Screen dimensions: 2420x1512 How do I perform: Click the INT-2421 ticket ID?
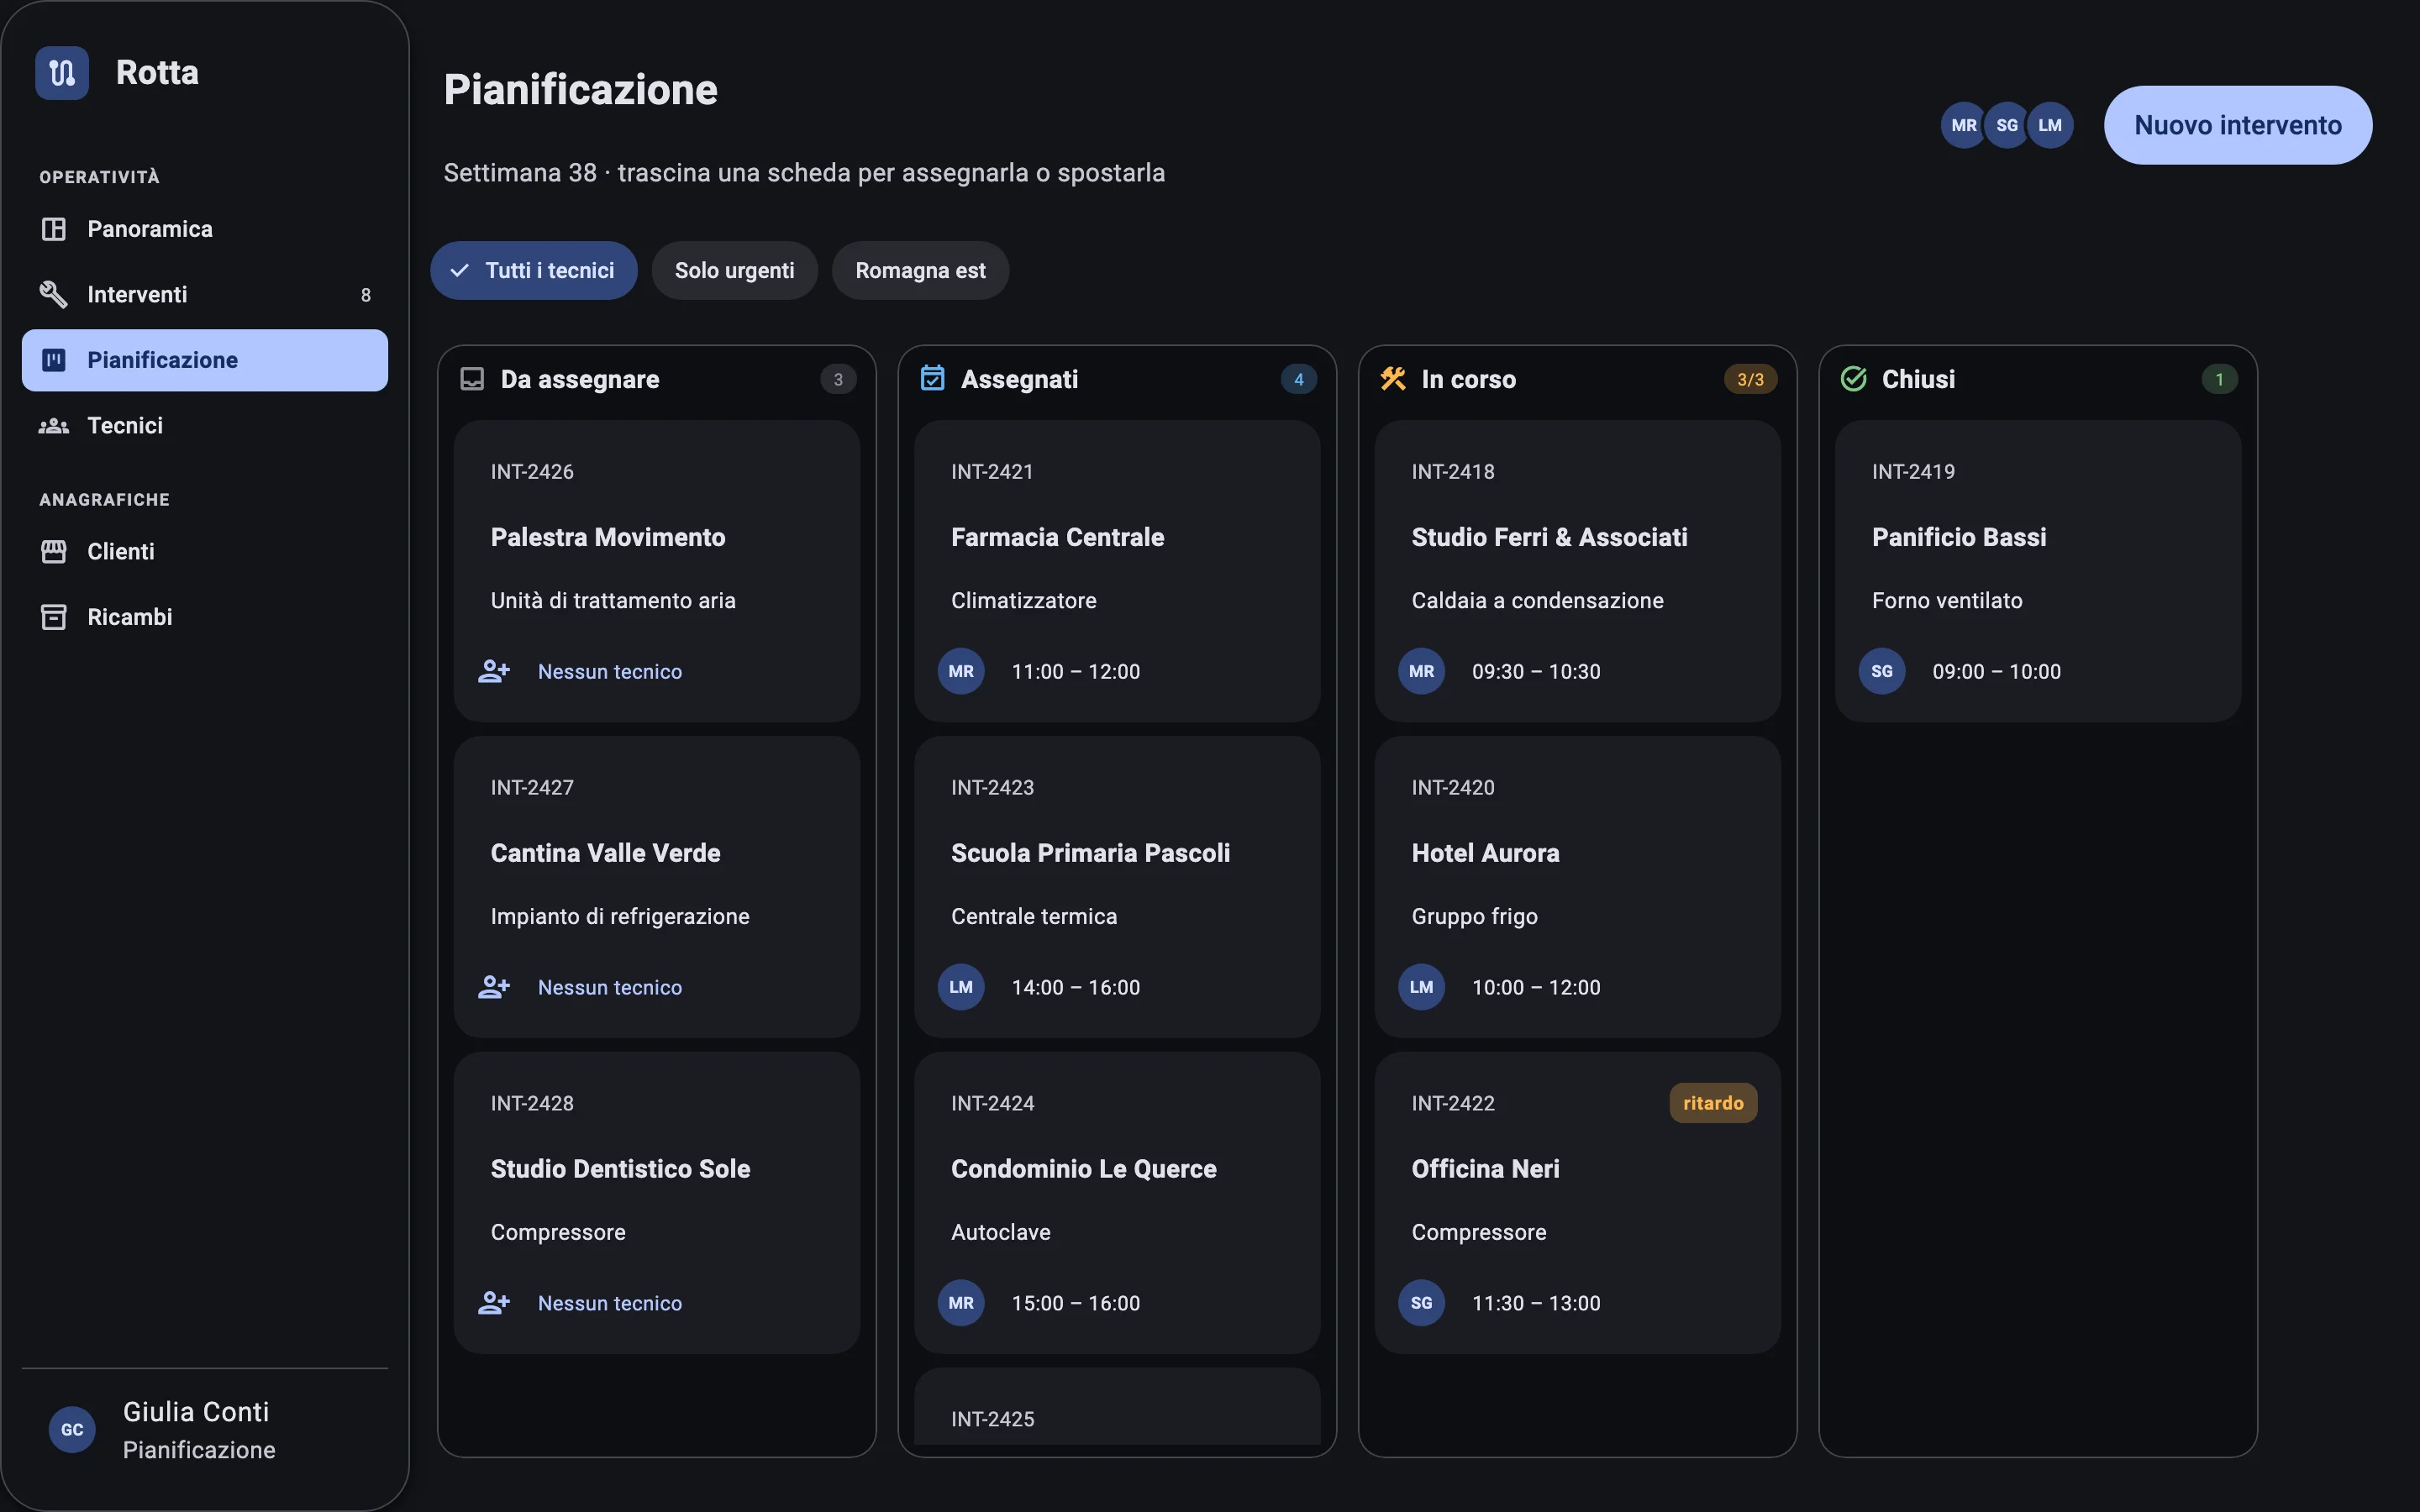pyautogui.click(x=992, y=472)
